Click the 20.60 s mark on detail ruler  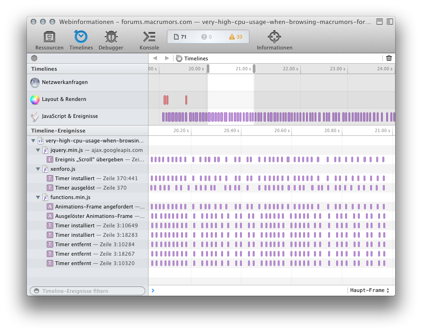click(282, 131)
